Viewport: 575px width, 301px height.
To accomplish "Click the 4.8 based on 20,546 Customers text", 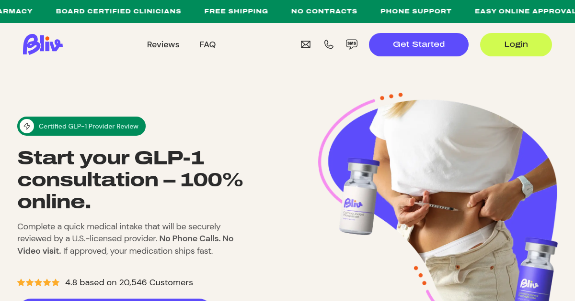I will tap(129, 282).
